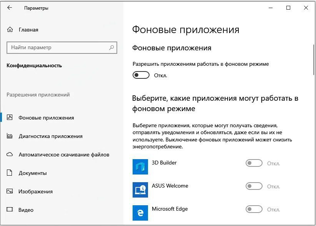Click the Microsoft Edge app icon
Viewport: 316px width, 226px height.
(140, 213)
